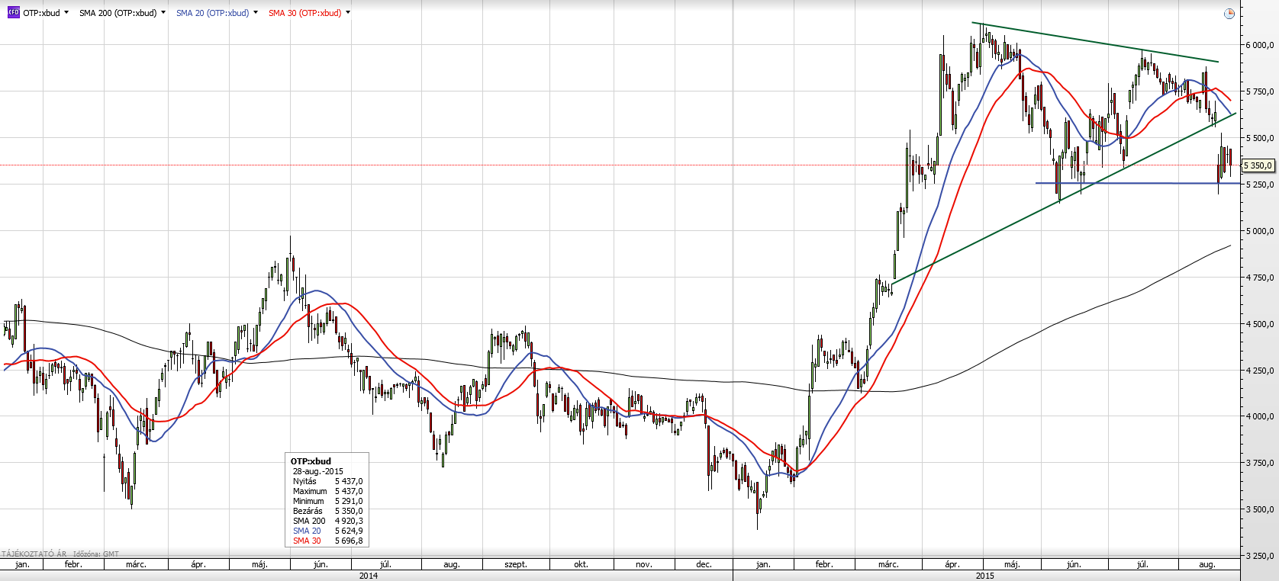Image resolution: width=1279 pixels, height=581 pixels.
Task: Click the 2014 year label on time axis
Action: (x=368, y=576)
